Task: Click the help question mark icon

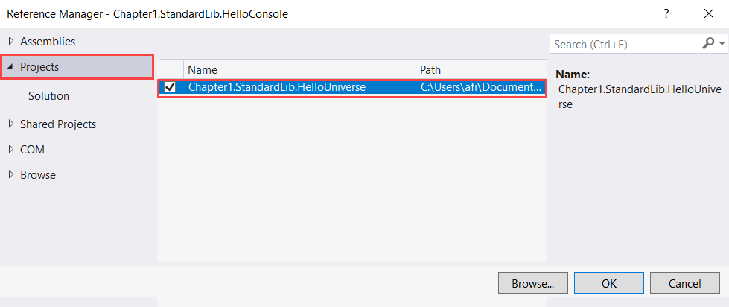Action: [666, 14]
